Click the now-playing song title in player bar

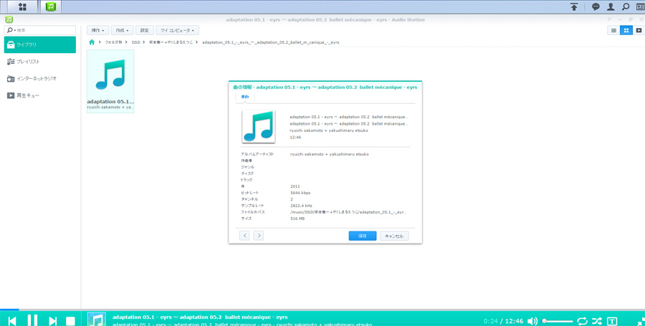200,317
